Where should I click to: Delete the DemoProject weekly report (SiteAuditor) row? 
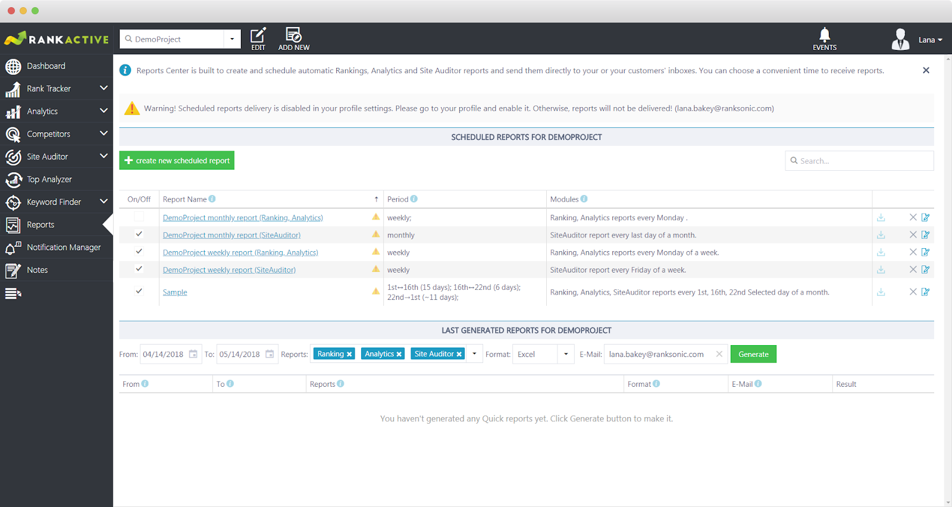pos(913,270)
